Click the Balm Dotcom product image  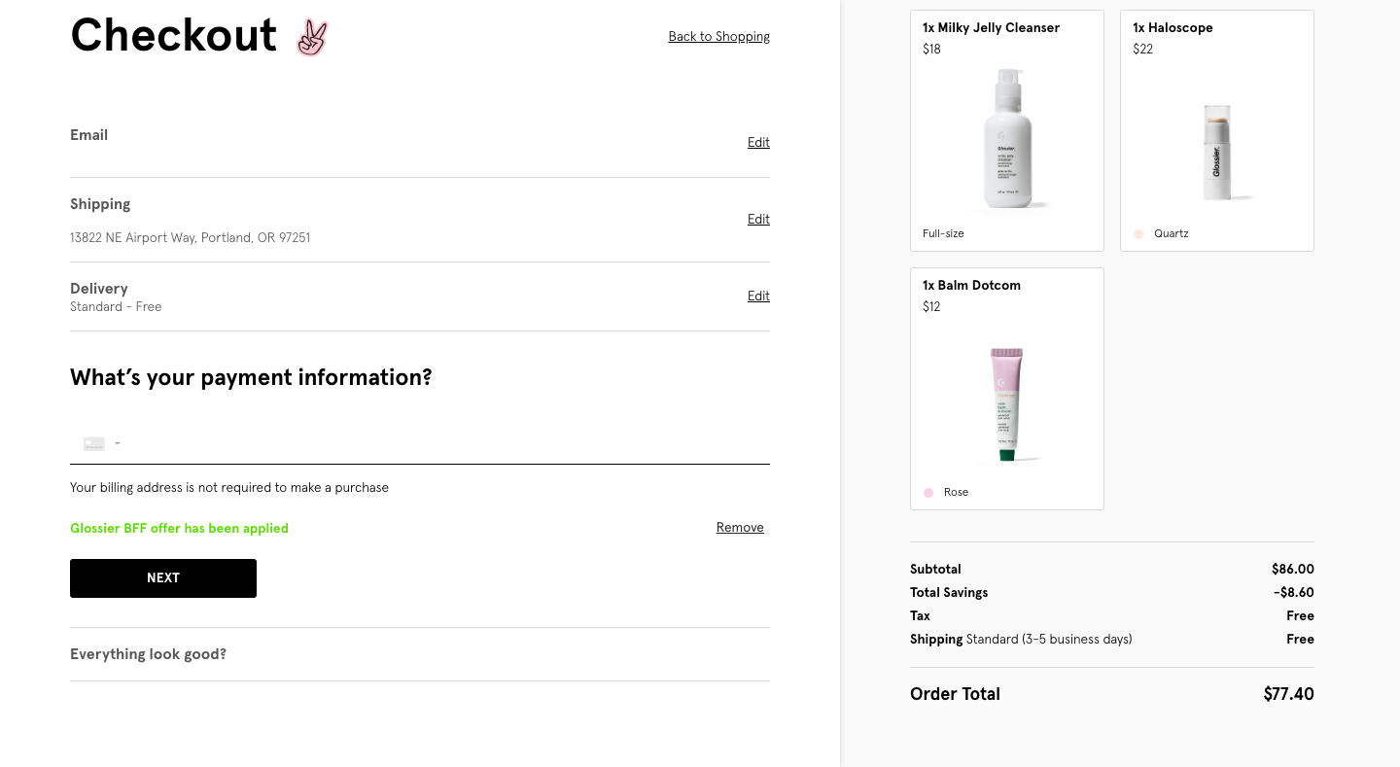[x=1006, y=403]
